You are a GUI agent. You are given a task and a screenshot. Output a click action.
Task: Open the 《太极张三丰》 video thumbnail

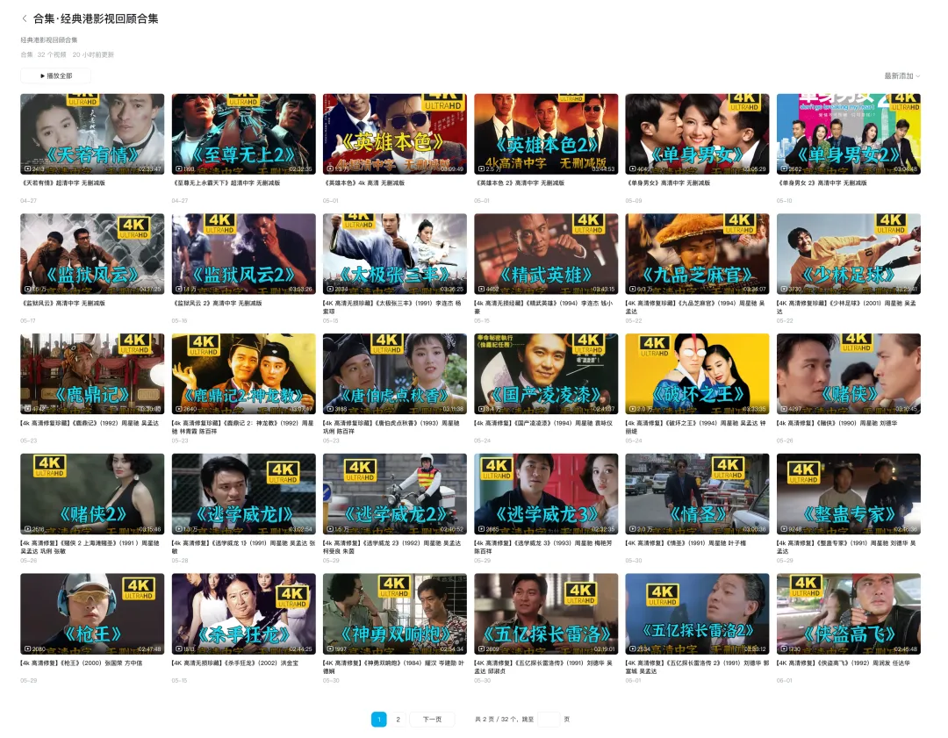[395, 254]
